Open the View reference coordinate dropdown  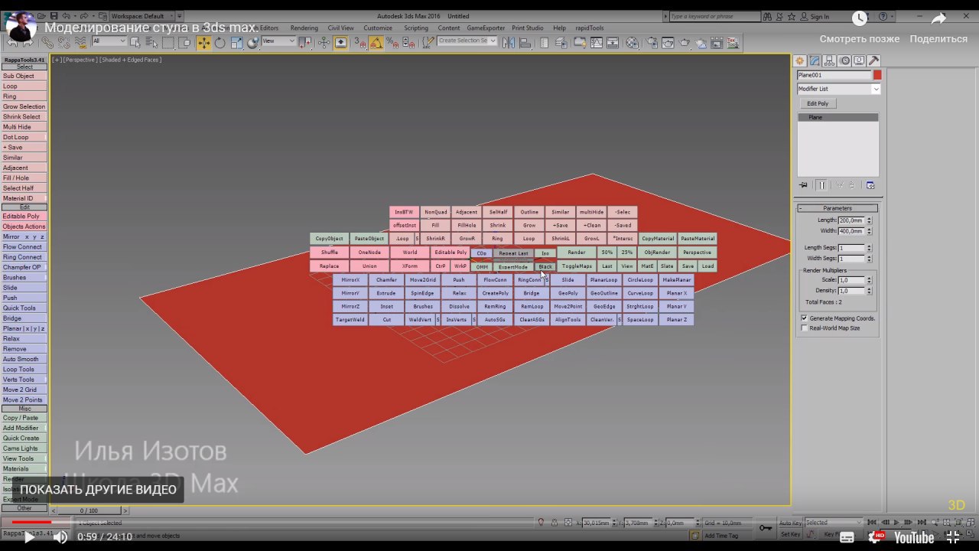tap(278, 41)
